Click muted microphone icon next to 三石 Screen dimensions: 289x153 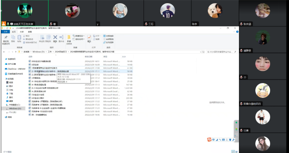coord(146,24)
